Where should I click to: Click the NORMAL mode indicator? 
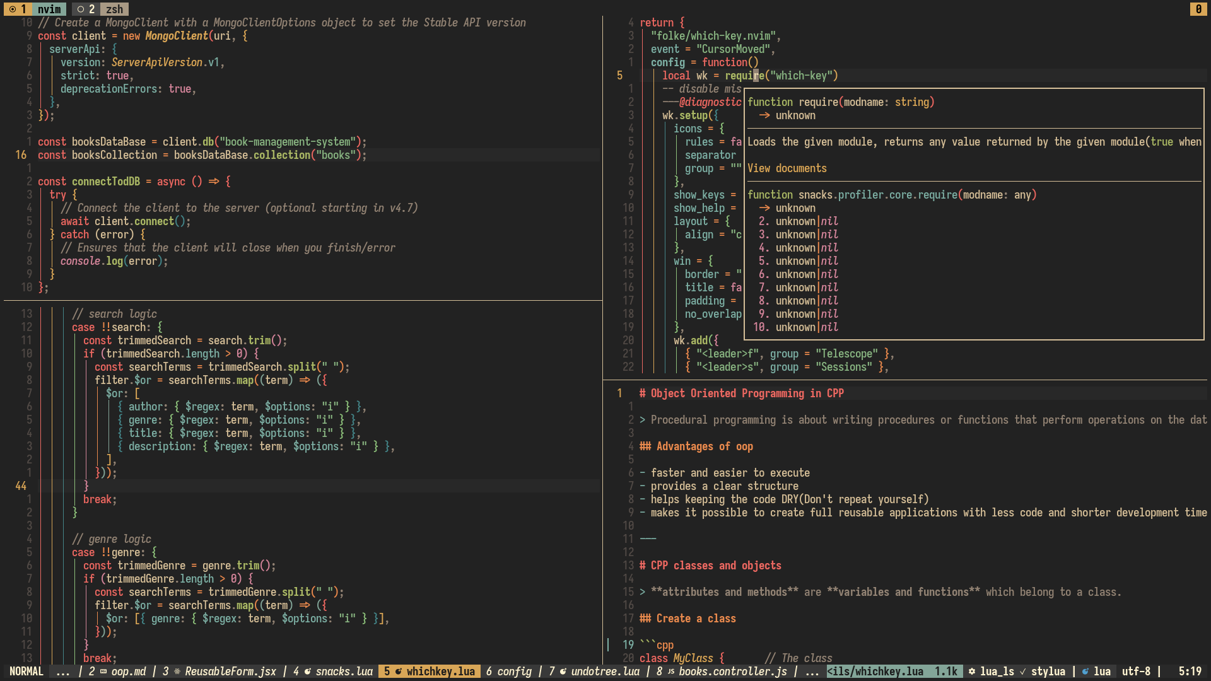[26, 672]
